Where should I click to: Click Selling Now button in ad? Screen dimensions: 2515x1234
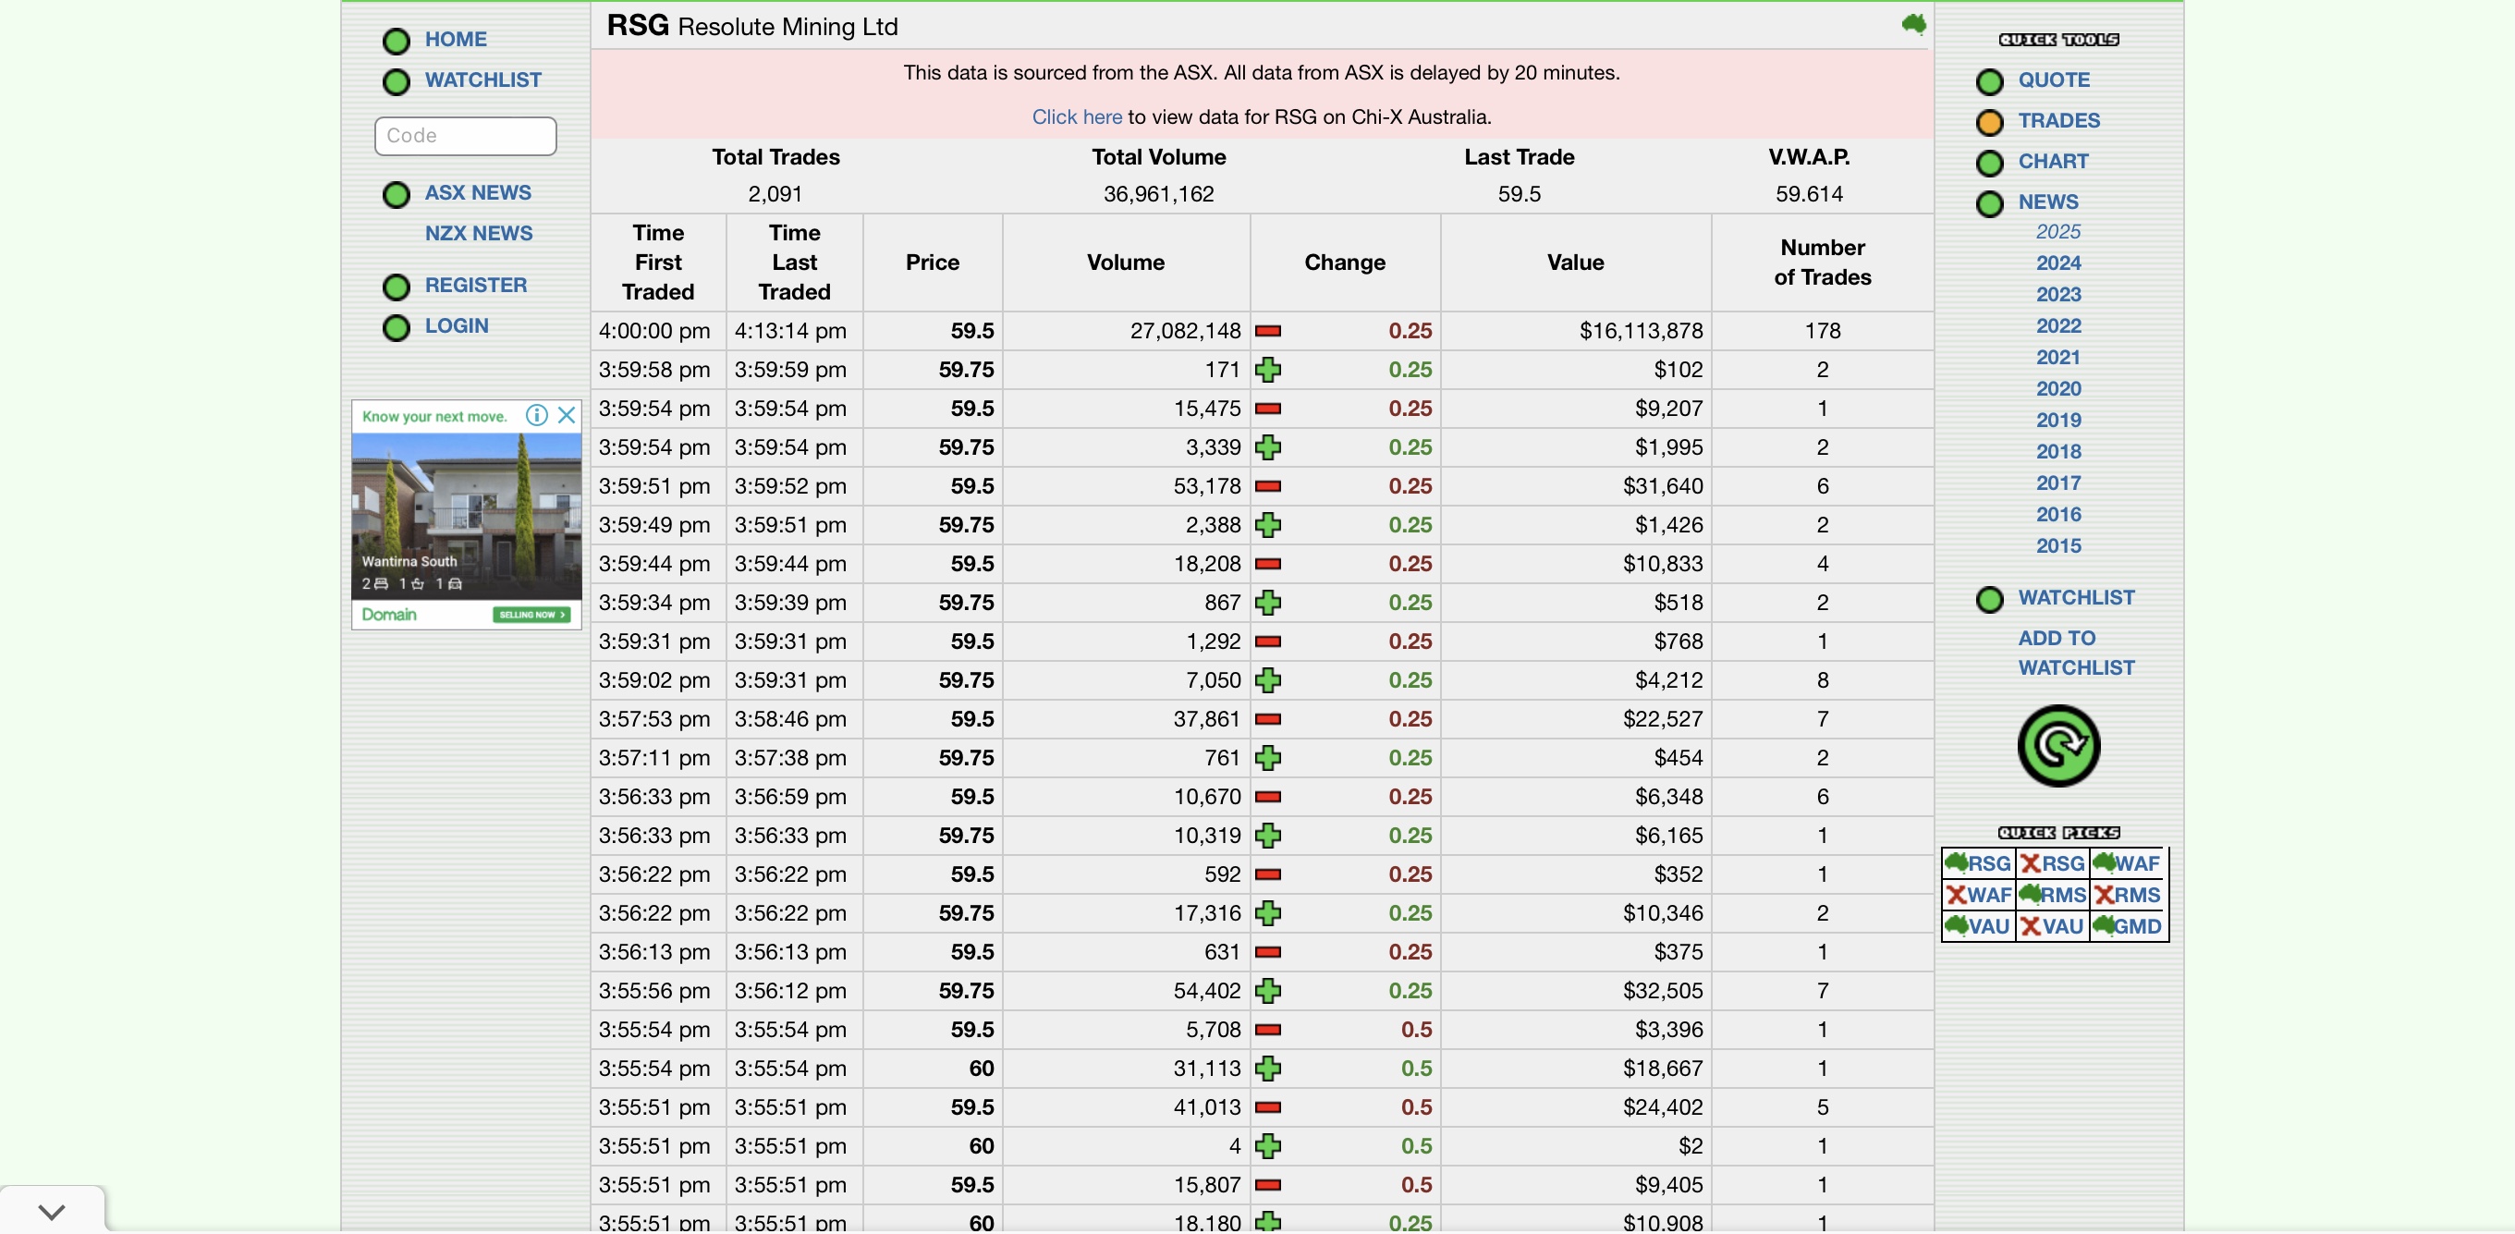point(531,614)
